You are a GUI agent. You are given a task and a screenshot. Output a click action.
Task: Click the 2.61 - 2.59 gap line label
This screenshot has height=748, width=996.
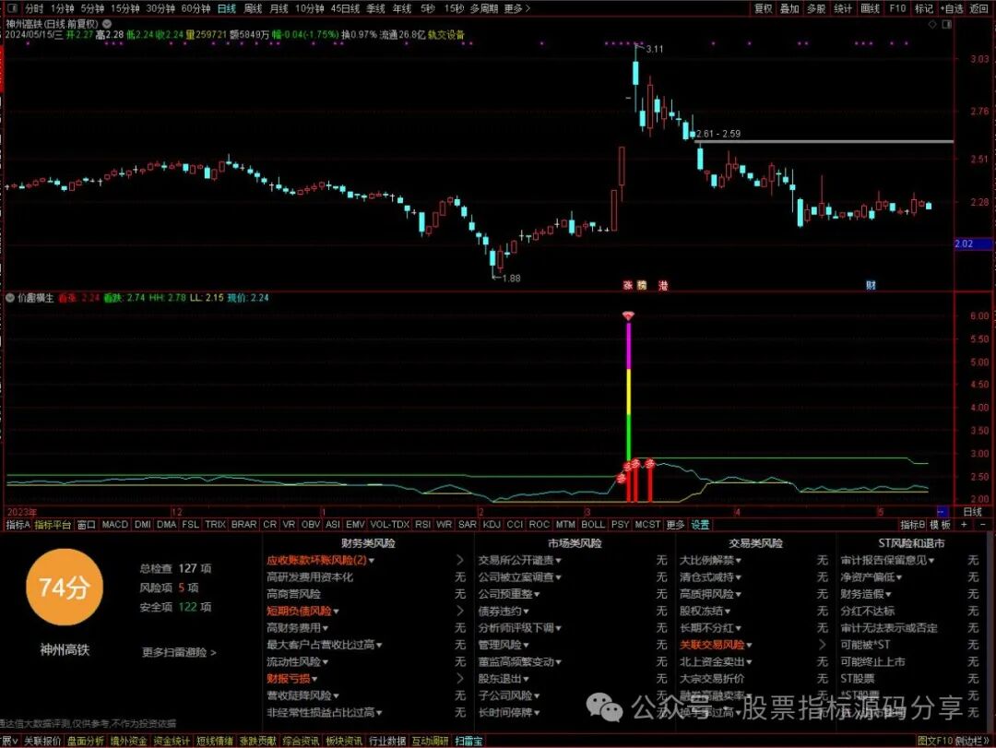pyautogui.click(x=718, y=134)
